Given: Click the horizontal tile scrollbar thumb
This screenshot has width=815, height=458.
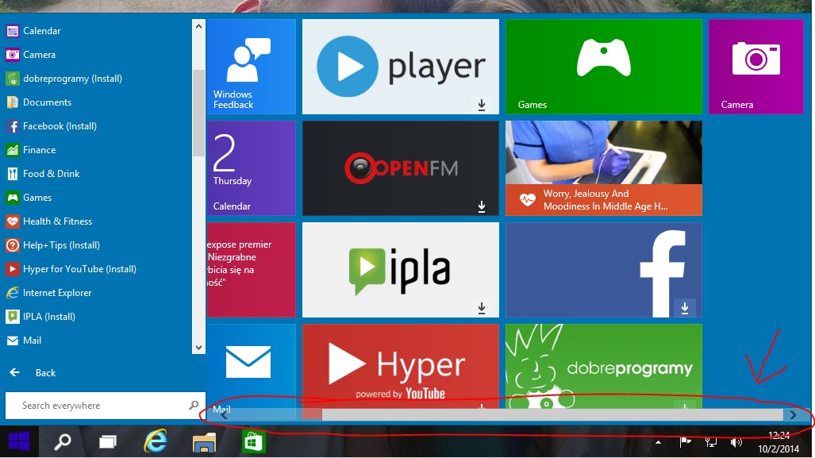Looking at the screenshot, I should [552, 414].
